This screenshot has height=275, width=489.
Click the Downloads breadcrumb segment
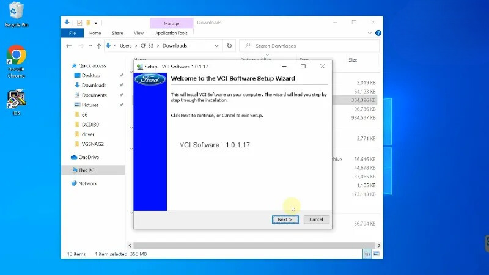pyautogui.click(x=175, y=46)
